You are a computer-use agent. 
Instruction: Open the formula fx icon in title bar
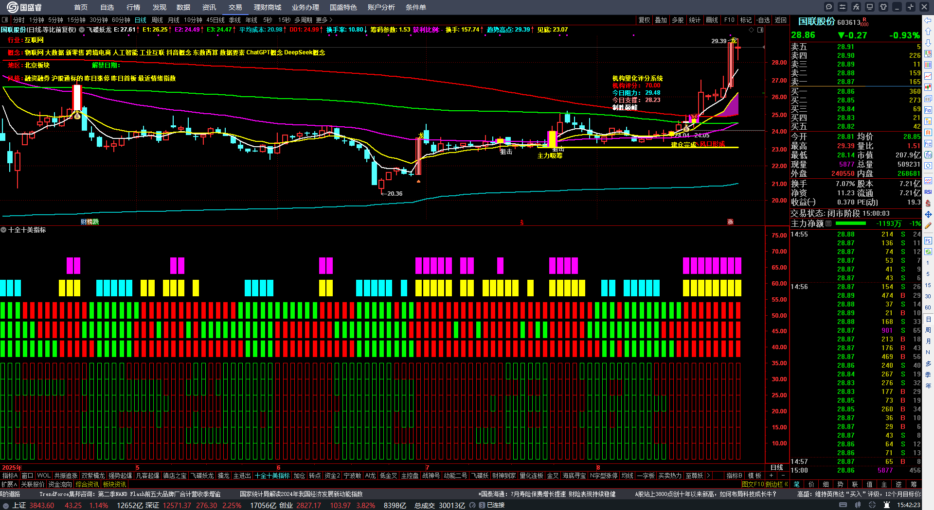(856, 7)
